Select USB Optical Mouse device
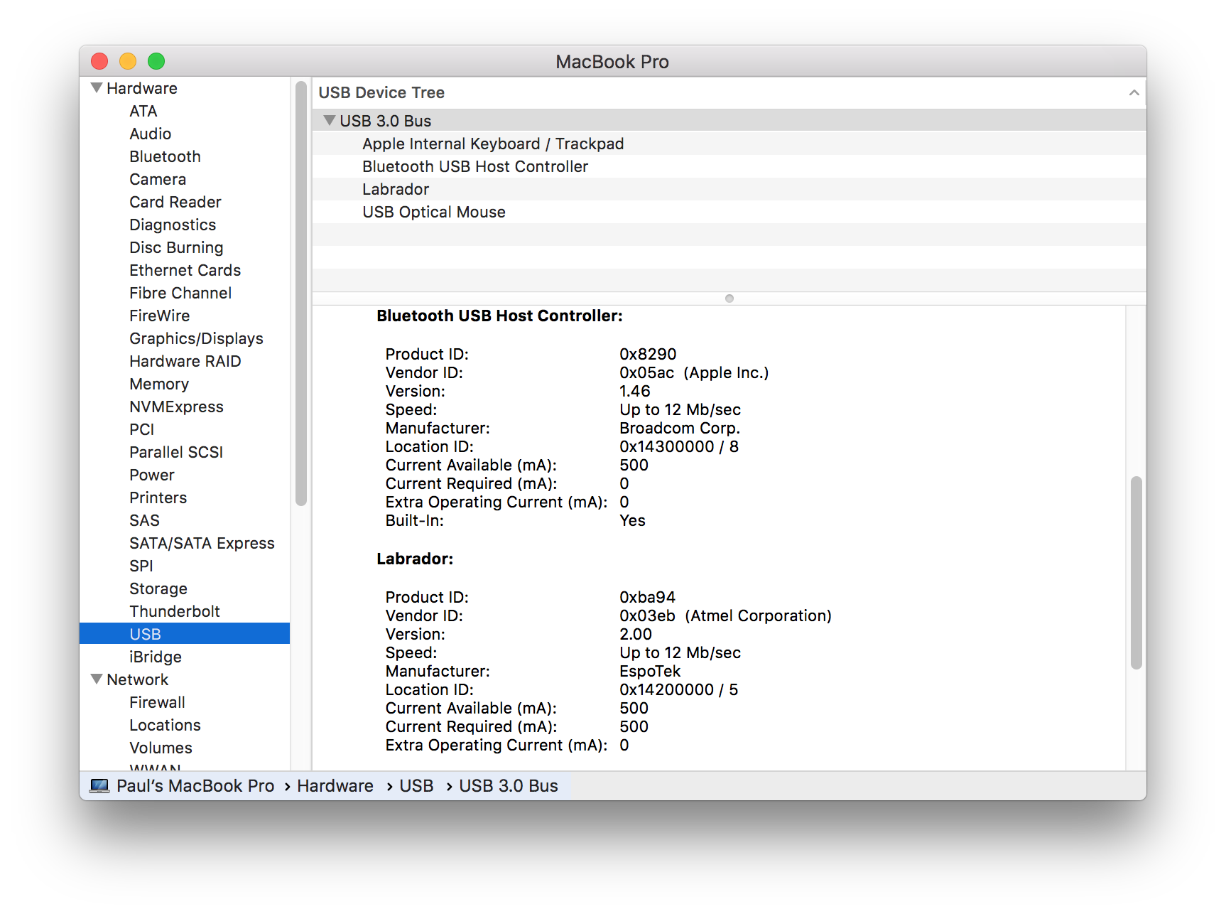This screenshot has width=1226, height=914. coord(729,212)
